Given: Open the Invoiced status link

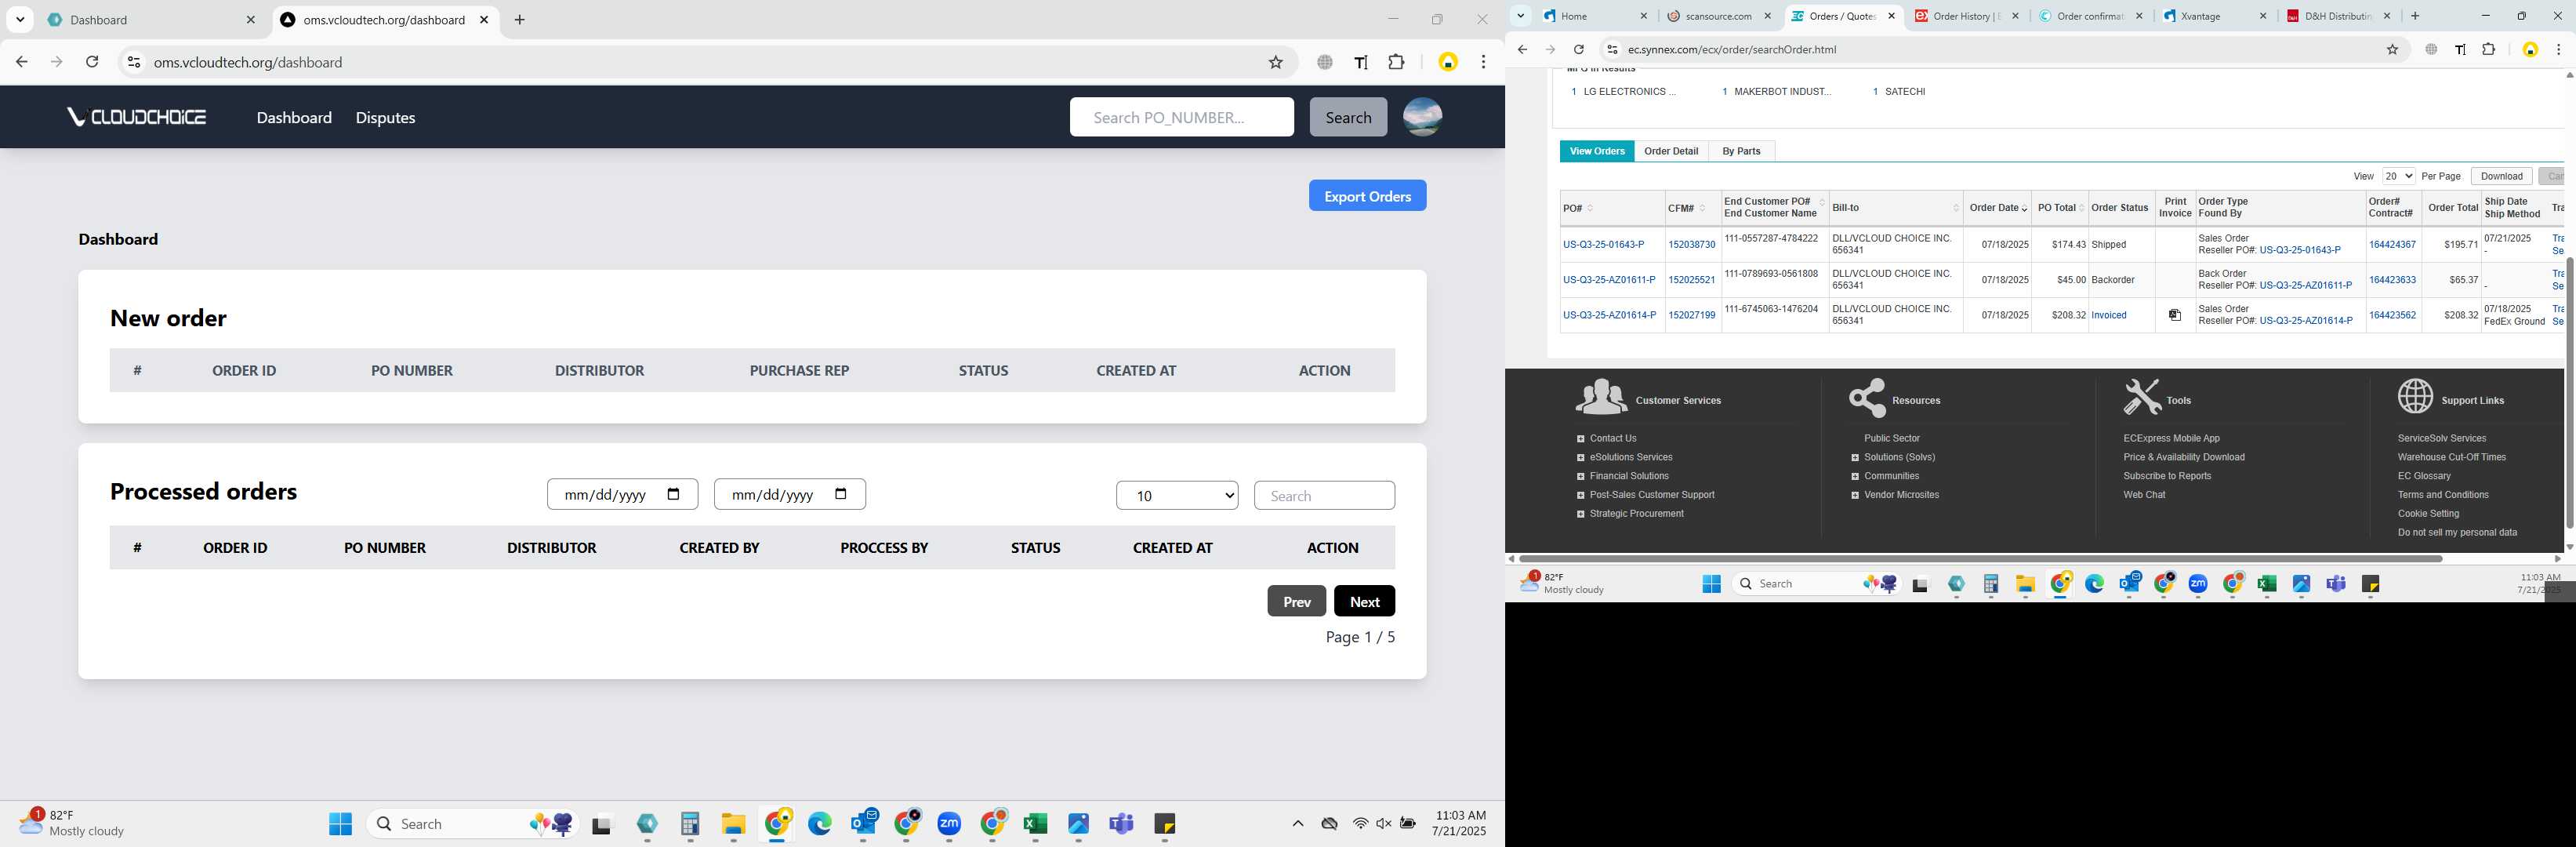Looking at the screenshot, I should (2109, 315).
